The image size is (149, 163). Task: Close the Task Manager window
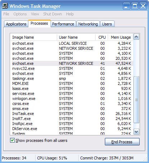143,6
